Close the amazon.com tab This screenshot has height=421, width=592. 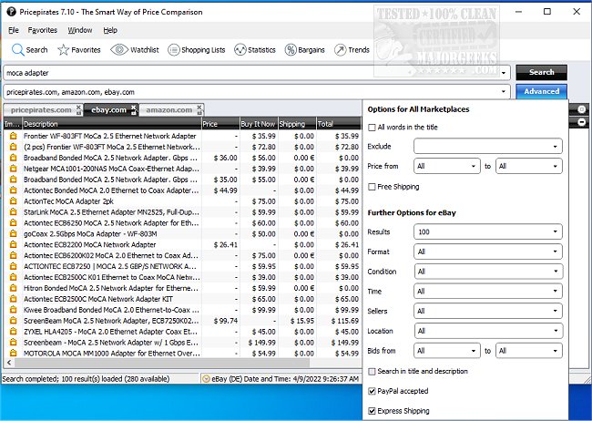199,107
